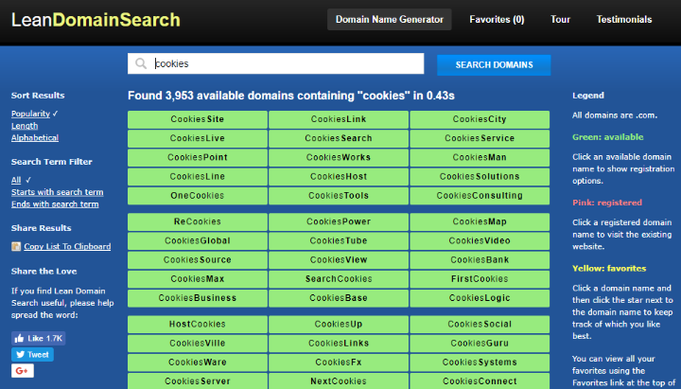
Task: Sort results Alphabetical
Action: pos(35,138)
